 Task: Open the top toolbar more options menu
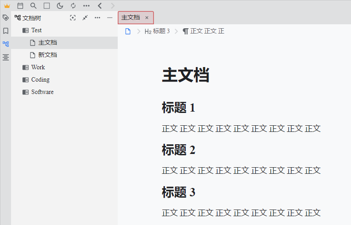coord(86,6)
